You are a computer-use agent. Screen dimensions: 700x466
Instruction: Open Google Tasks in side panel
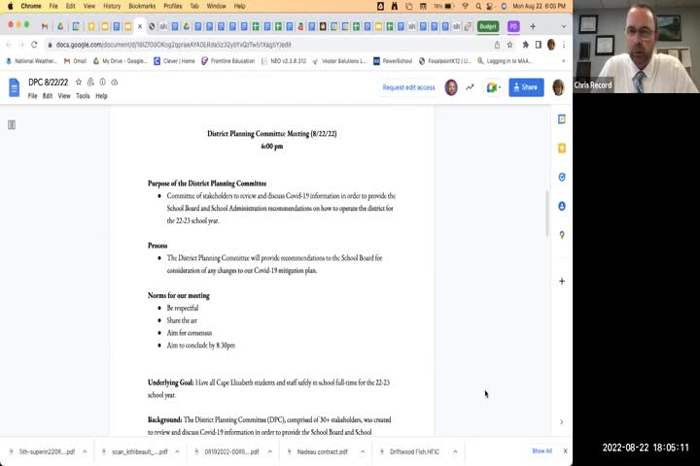pos(562,178)
